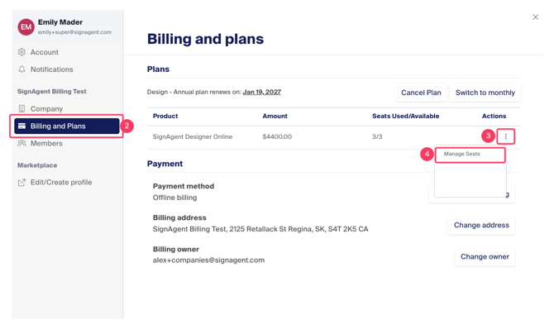Click the Jan 19, 2027 renewal date link
The width and height of the screenshot is (554, 329).
point(262,92)
